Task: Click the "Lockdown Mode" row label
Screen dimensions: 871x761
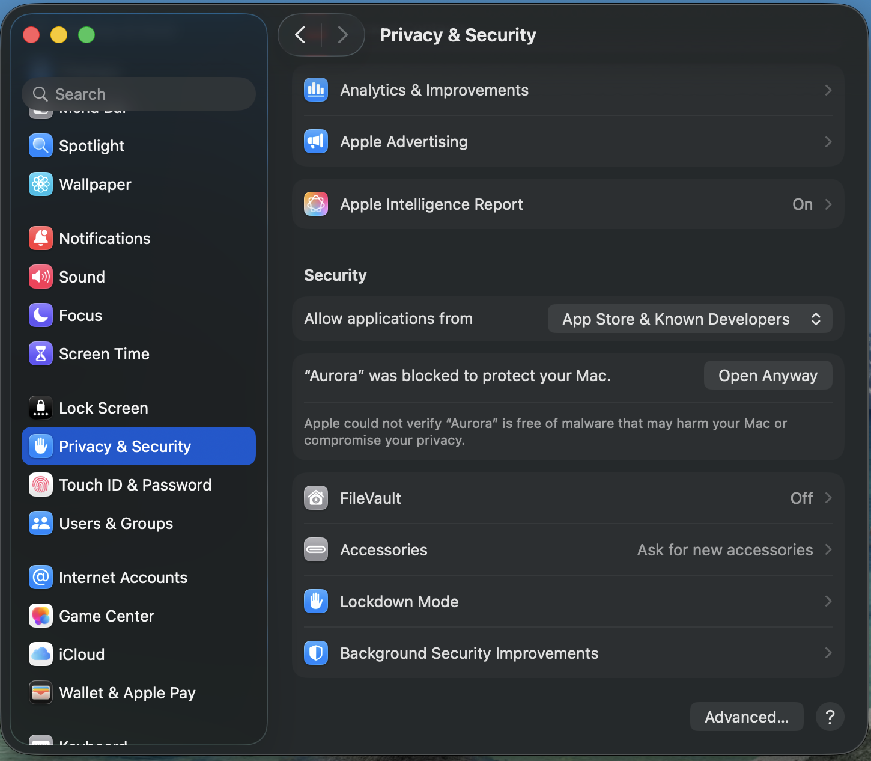Action: pos(399,601)
